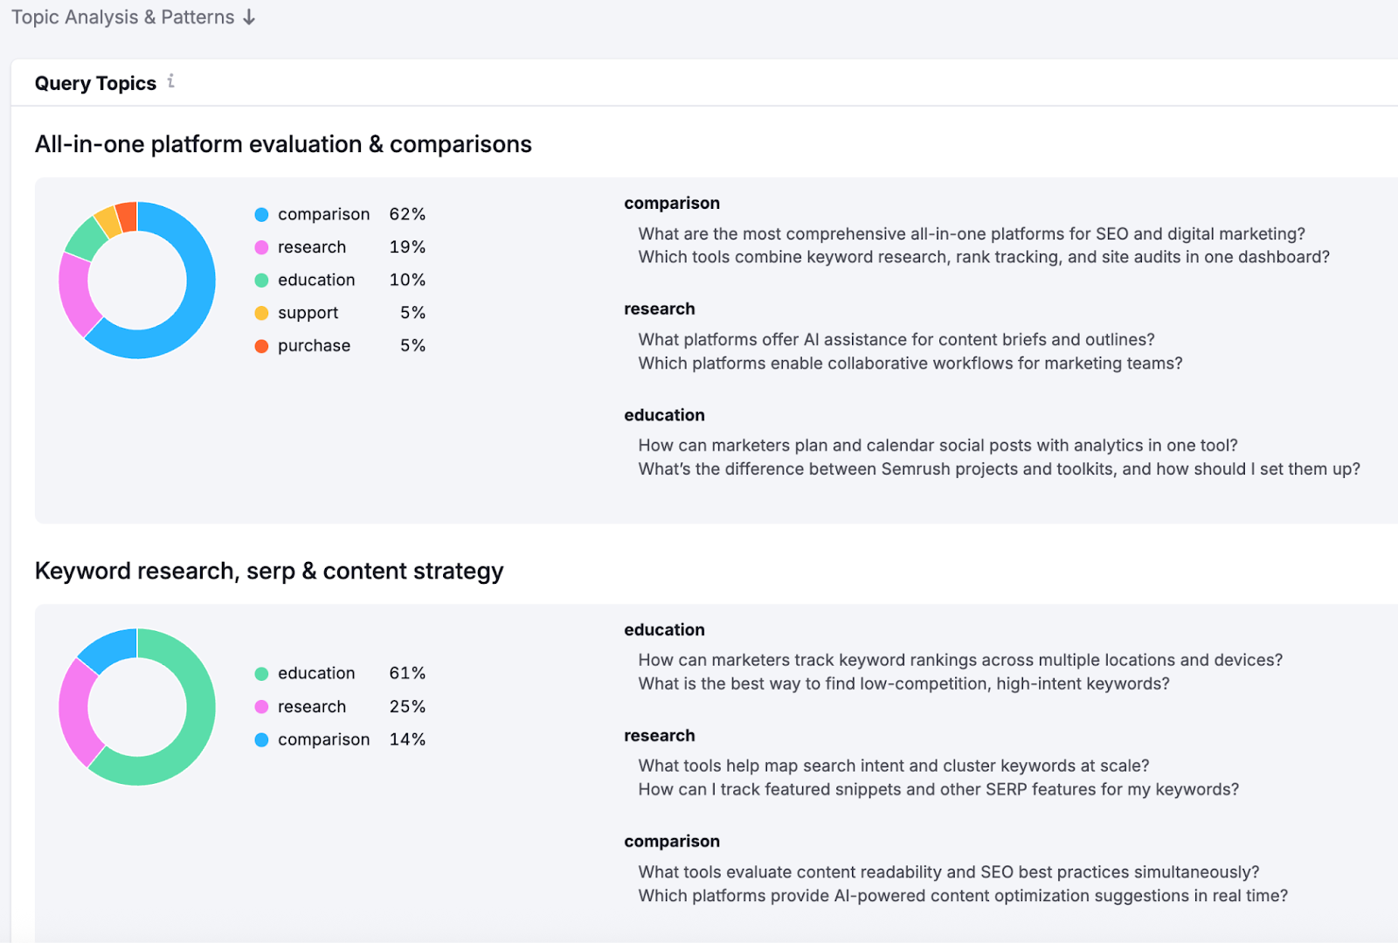Click the low-competition high-intent keywords query

[x=903, y=683]
